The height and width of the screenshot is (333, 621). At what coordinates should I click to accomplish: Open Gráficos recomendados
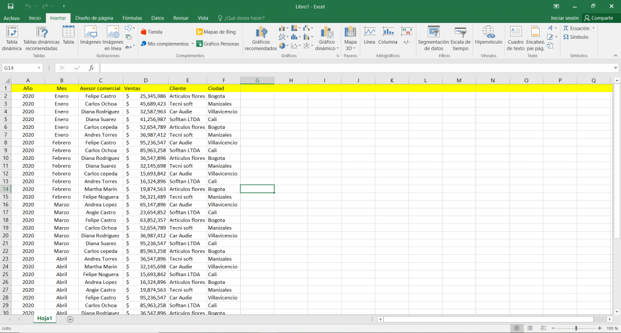tap(261, 38)
